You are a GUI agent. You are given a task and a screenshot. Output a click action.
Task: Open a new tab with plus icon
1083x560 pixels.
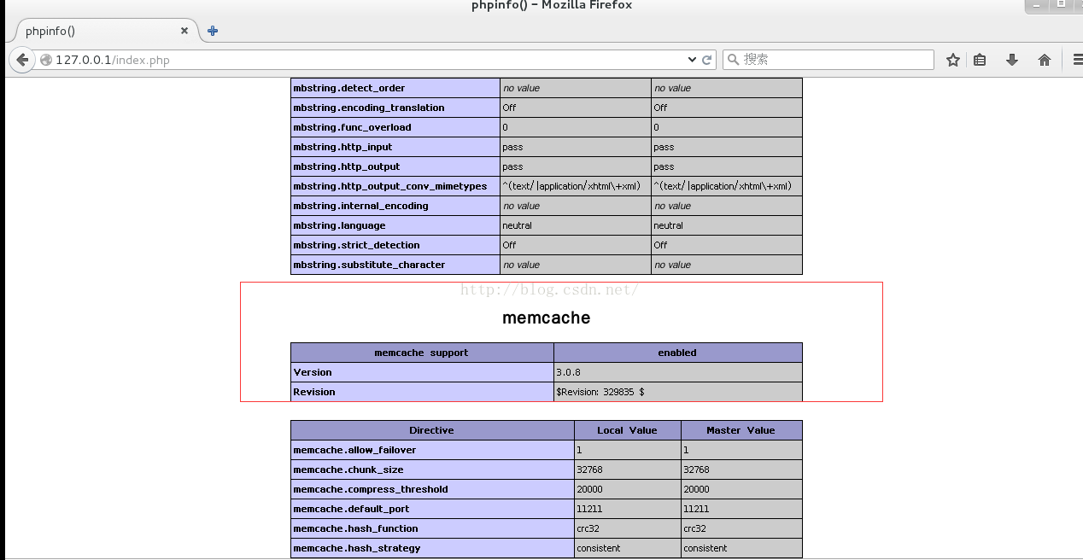(213, 31)
